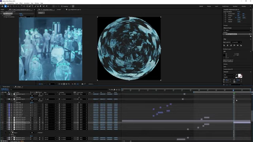The width and height of the screenshot is (253, 142).
Task: Click the Home icon in the toolbar
Action: (2, 6)
